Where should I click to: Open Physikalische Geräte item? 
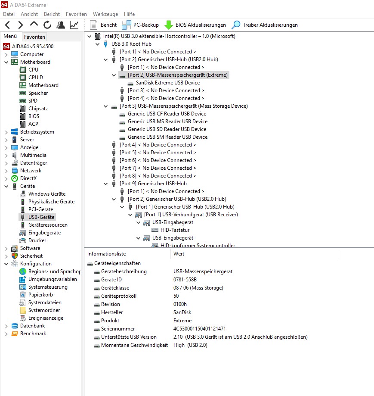52,202
